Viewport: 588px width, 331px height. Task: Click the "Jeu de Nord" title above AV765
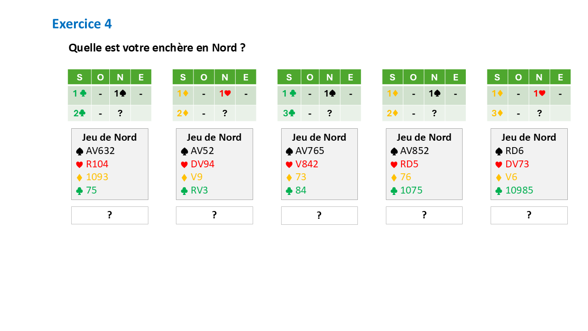pos(319,137)
